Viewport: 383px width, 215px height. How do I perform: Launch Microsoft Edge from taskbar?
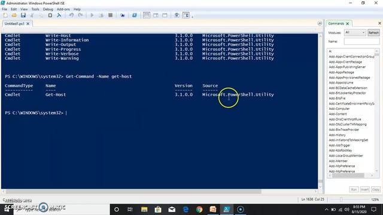[186, 210]
